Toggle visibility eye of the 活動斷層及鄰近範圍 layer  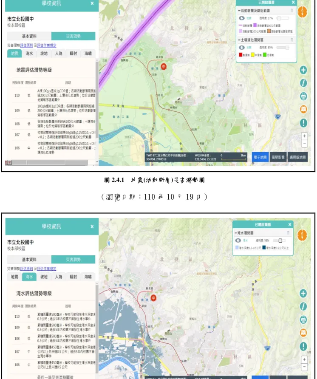pos(241,18)
